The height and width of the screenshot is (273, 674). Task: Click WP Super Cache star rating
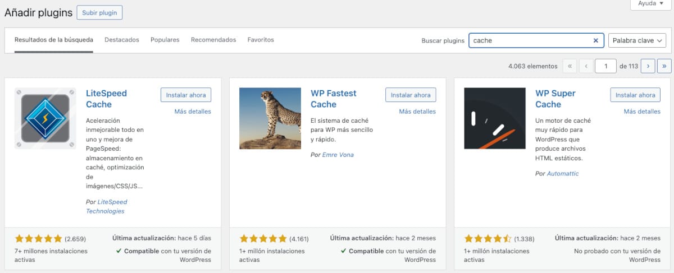coord(488,238)
